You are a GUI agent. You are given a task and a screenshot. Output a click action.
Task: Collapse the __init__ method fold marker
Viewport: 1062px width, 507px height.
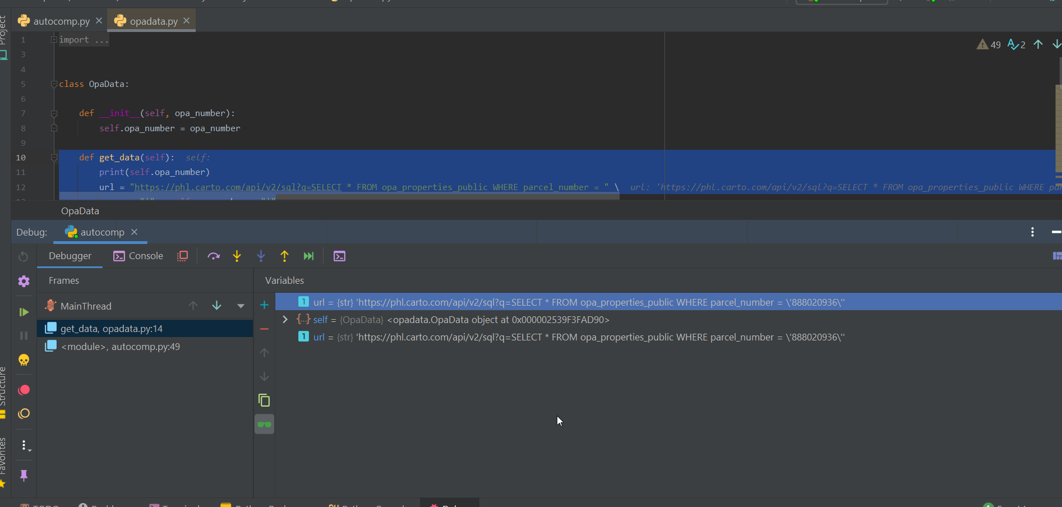(x=54, y=113)
